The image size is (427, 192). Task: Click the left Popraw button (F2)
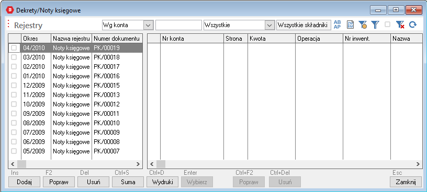point(59,182)
